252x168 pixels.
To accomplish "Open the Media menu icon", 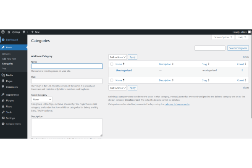I will (x=3, y=75).
